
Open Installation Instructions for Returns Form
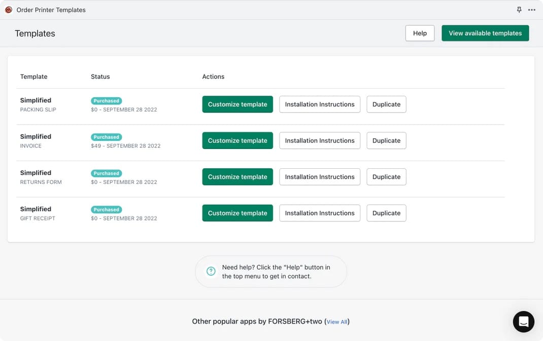click(320, 177)
